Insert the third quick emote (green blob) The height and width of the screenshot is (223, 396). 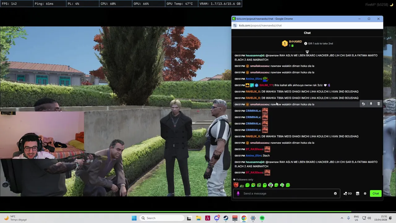click(247, 185)
